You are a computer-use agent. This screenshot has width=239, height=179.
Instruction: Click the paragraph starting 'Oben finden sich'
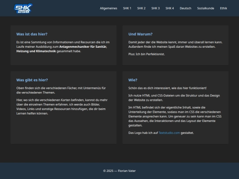[61, 90]
